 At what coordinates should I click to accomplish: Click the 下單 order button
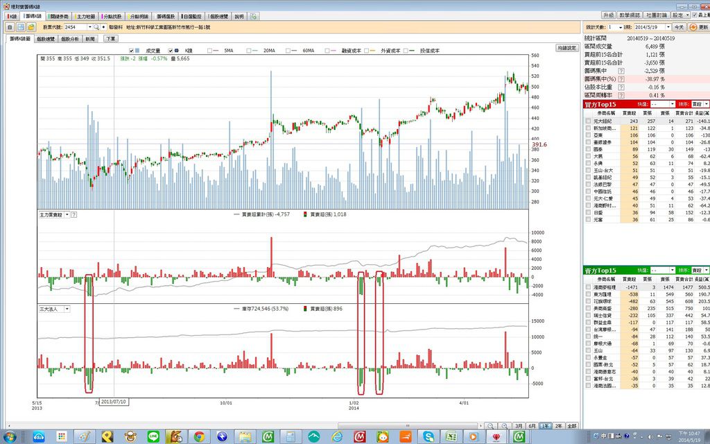[x=110, y=39]
